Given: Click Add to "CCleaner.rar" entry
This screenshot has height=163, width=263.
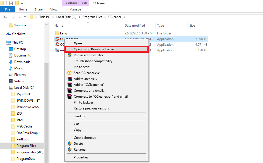Looking at the screenshot, I should [x=106, y=85].
